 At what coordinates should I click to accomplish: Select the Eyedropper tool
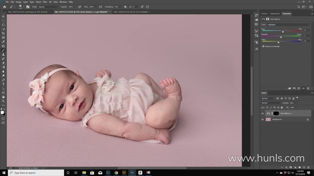pyautogui.click(x=3, y=42)
